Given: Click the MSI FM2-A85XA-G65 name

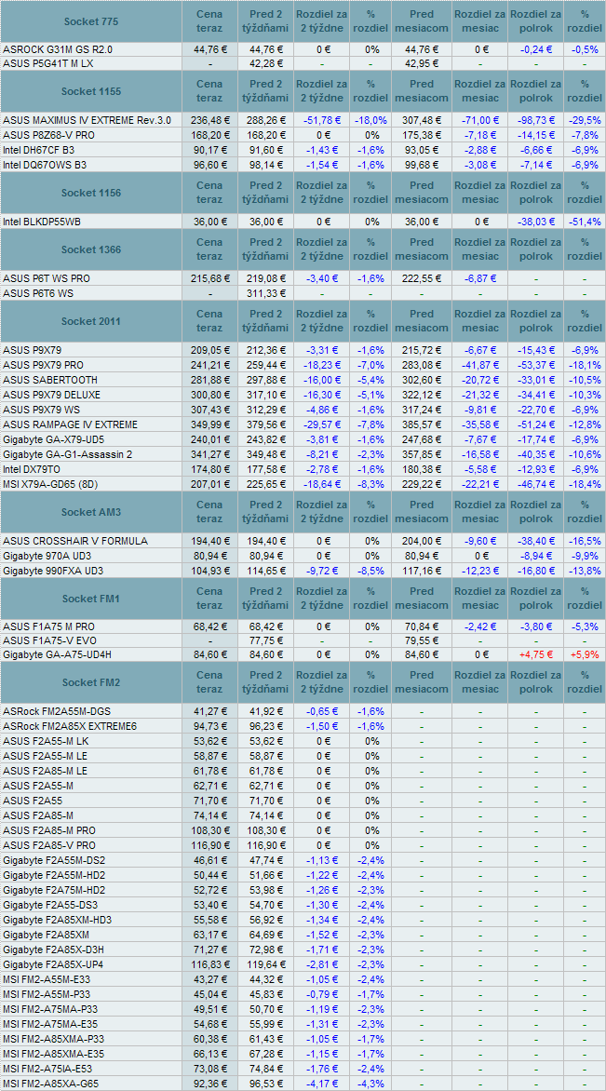Looking at the screenshot, I should click(51, 1084).
